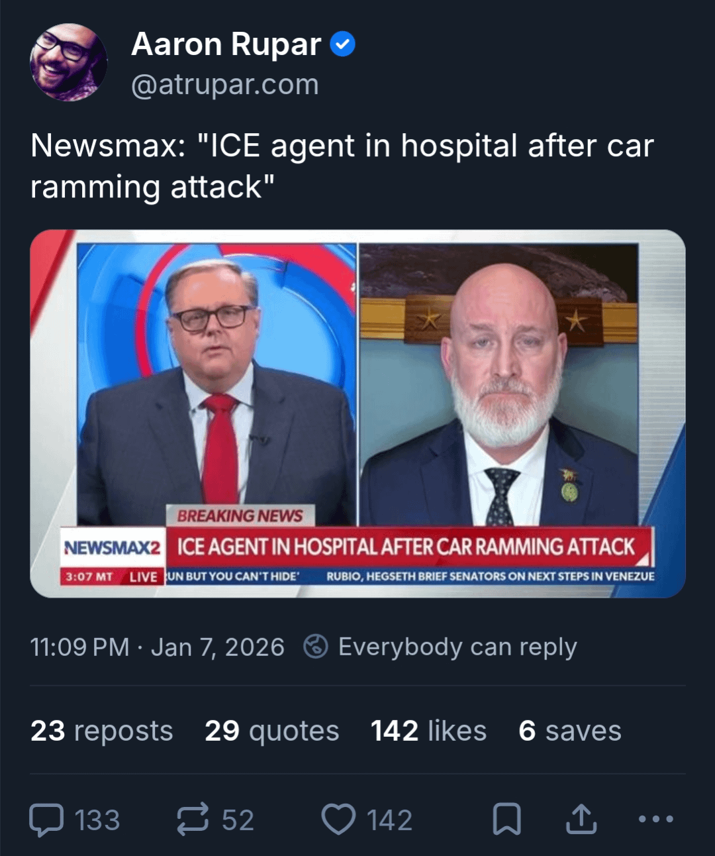Open the @atrupar.com handle link
Screen dimensions: 715x856
tap(225, 85)
